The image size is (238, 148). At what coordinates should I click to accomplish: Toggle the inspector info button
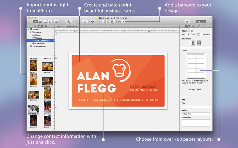click(x=204, y=22)
